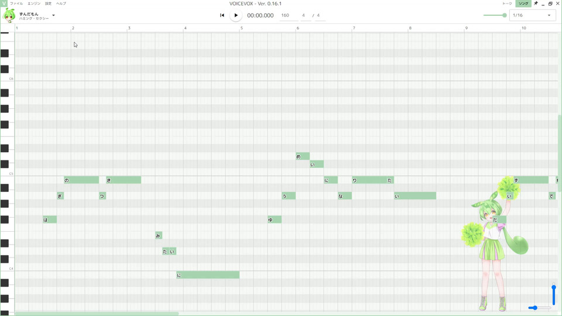Click measure 2 marker on the ruler
This screenshot has width=562, height=316.
tap(73, 28)
